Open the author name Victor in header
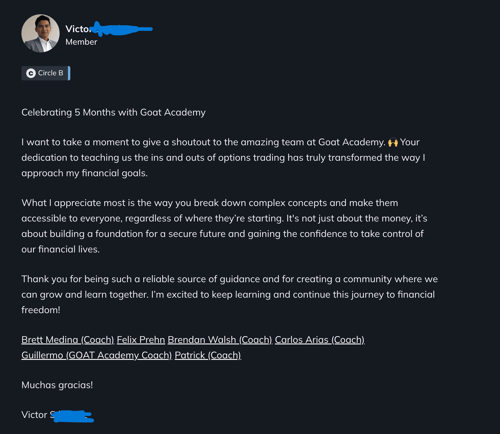This screenshot has width=500, height=434. (x=77, y=29)
